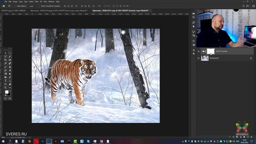
Task: Open more align options three-dots button
Action: (99, 6)
